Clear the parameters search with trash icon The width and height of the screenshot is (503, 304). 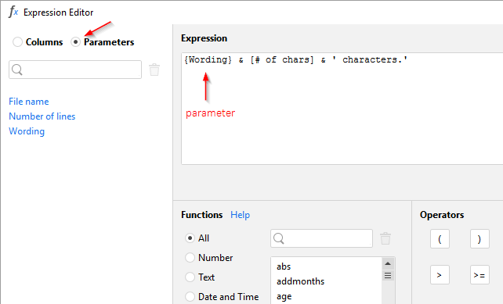154,70
